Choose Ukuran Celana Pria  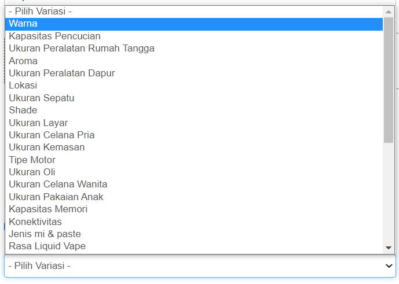click(52, 135)
